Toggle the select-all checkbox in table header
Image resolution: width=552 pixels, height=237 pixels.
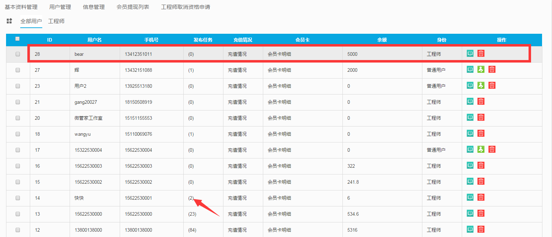point(18,39)
